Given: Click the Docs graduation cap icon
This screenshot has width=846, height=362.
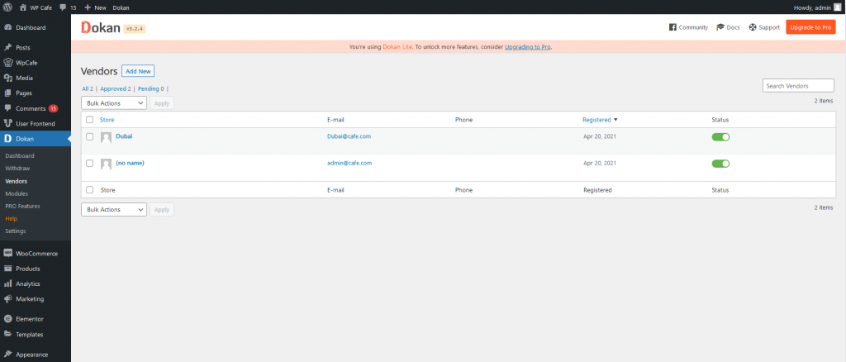Looking at the screenshot, I should coord(720,27).
